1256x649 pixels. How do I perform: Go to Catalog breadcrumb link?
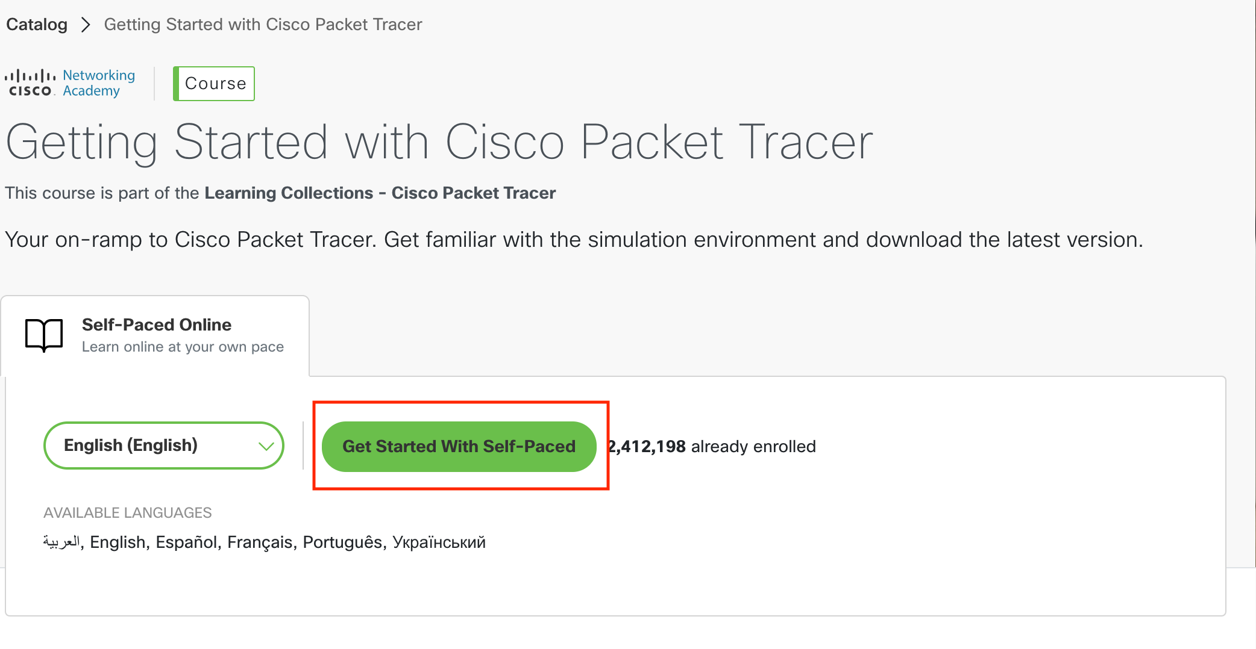(37, 25)
